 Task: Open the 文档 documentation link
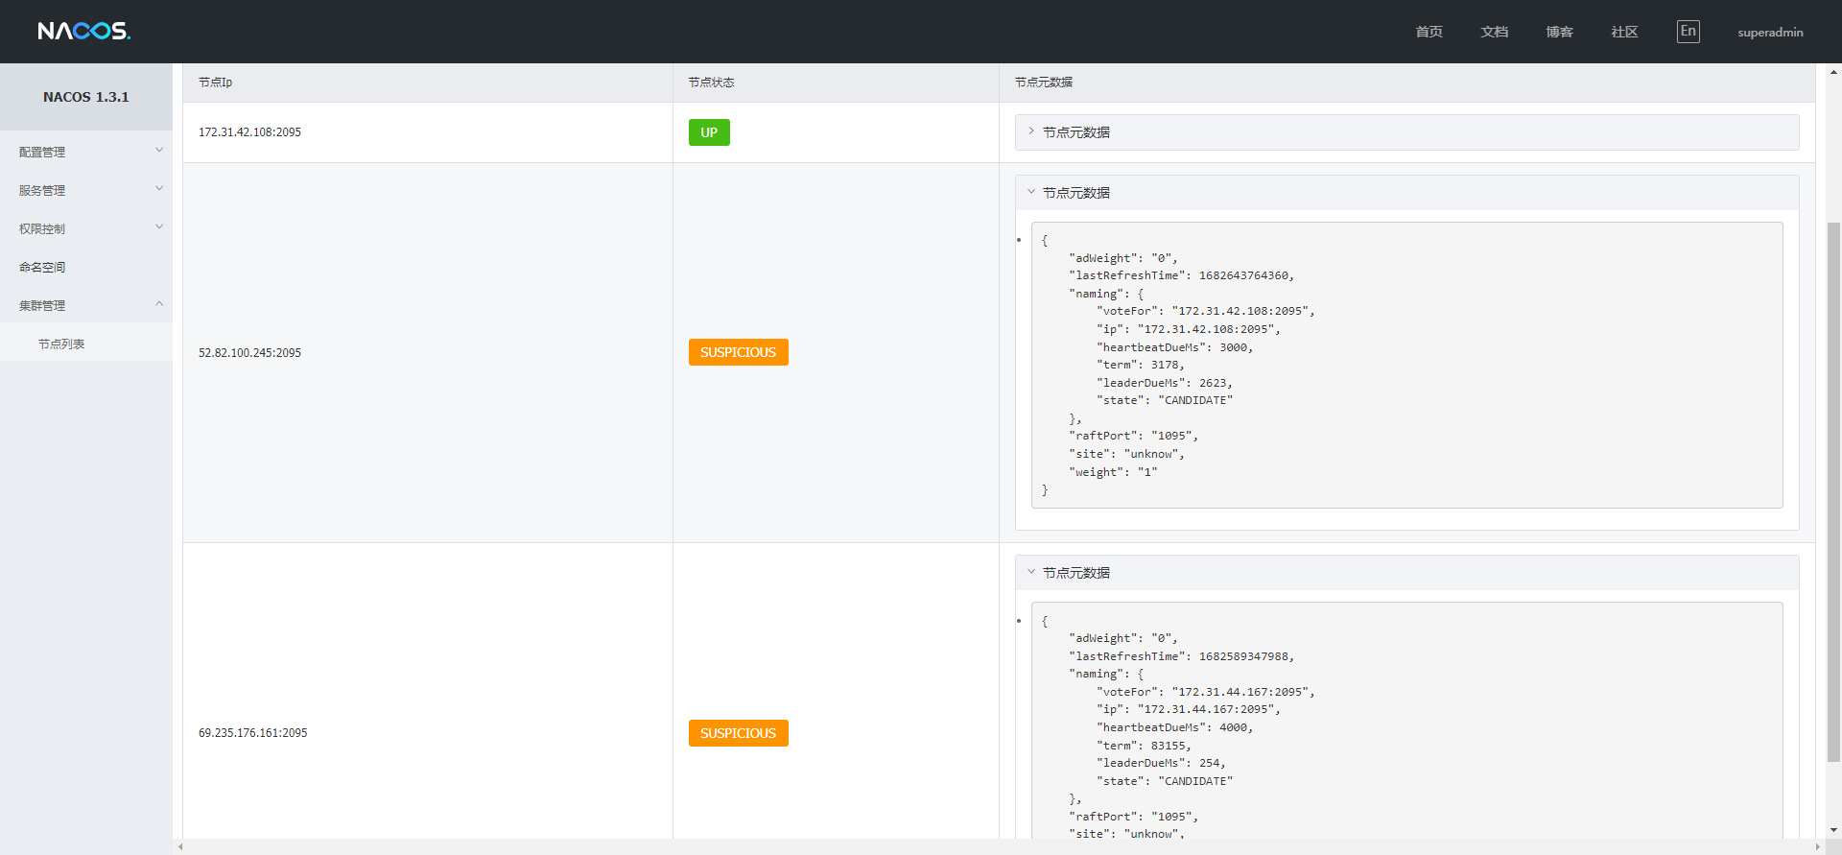click(1494, 32)
